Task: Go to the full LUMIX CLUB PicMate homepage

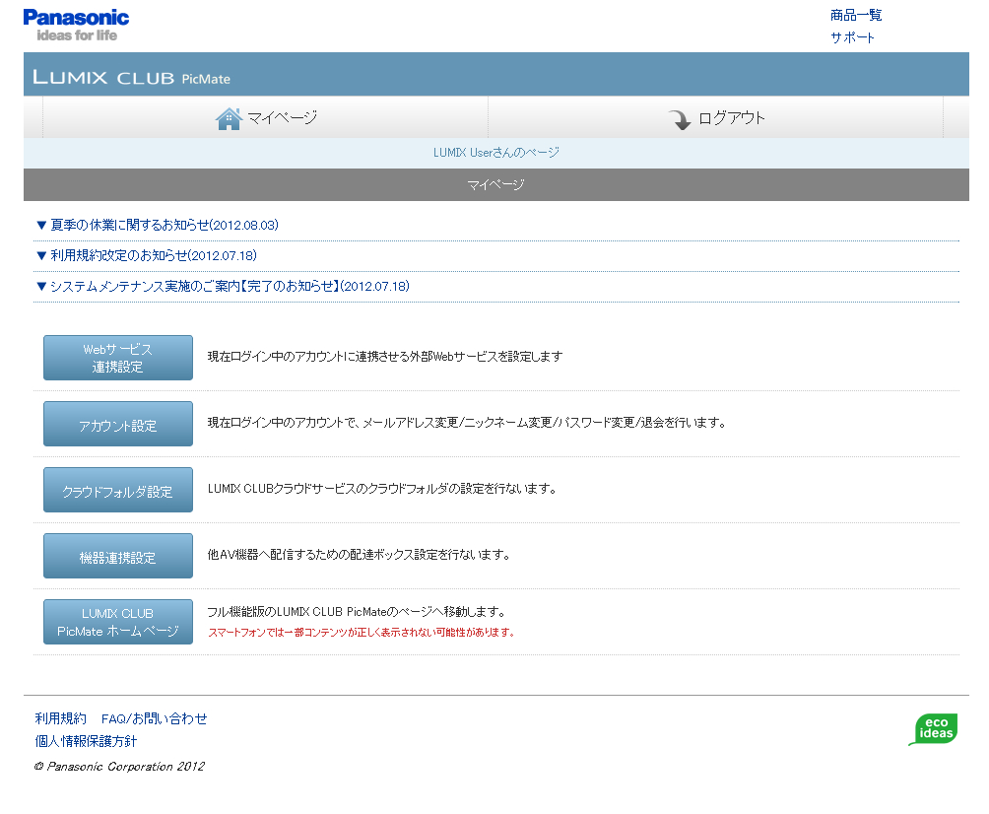Action: [117, 621]
